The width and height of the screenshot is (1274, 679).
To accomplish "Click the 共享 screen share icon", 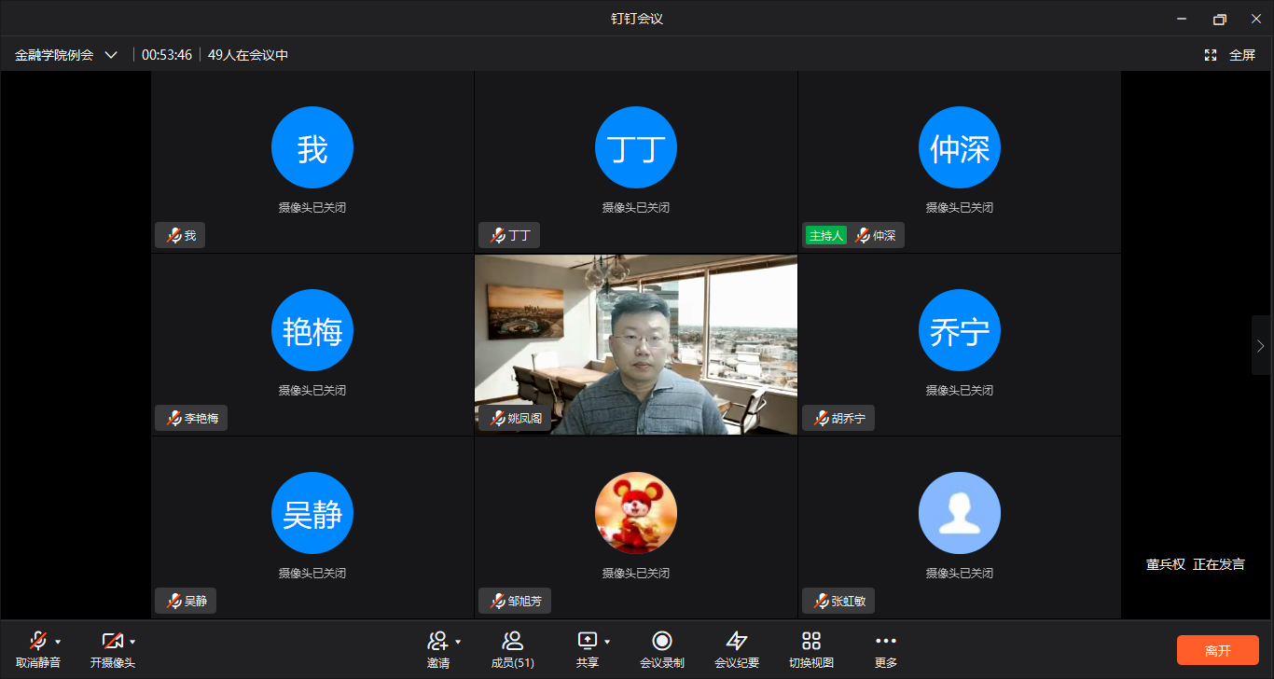I will coord(587,641).
